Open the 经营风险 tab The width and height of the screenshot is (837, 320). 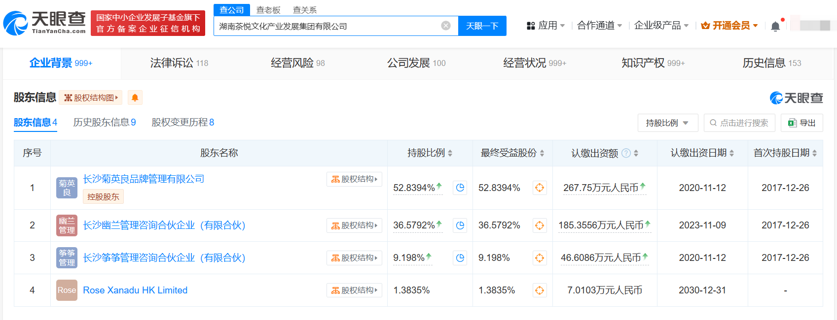tap(298, 63)
